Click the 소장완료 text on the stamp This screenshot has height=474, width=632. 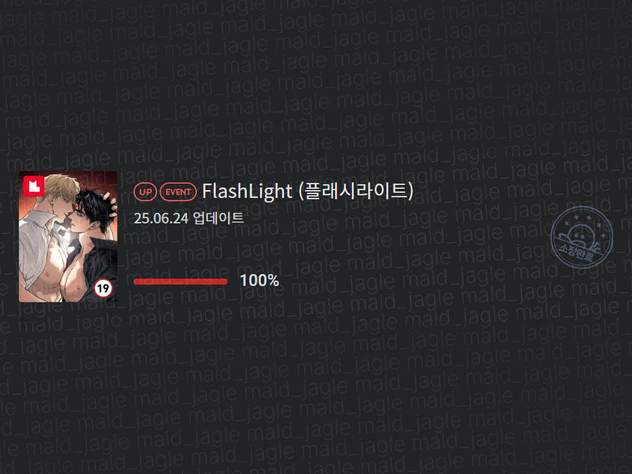click(x=577, y=252)
